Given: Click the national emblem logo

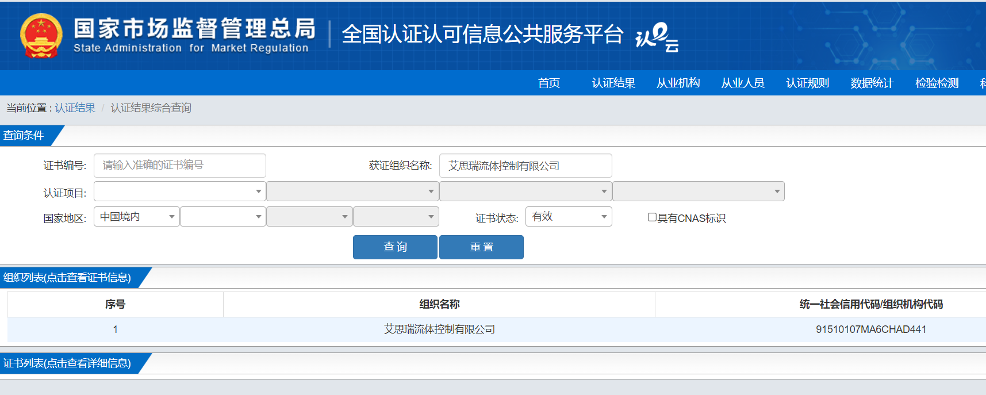Looking at the screenshot, I should point(41,36).
